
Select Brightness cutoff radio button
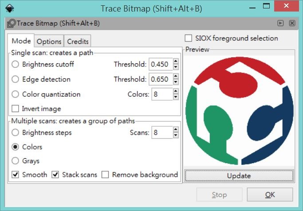tap(15, 64)
